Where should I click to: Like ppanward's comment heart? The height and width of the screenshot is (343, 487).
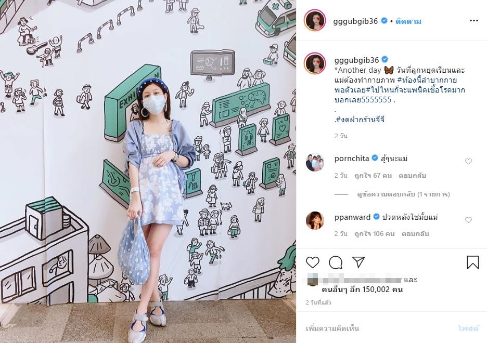click(x=468, y=220)
